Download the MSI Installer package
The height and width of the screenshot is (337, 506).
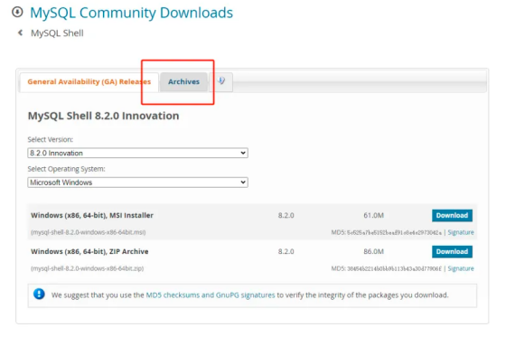point(452,215)
